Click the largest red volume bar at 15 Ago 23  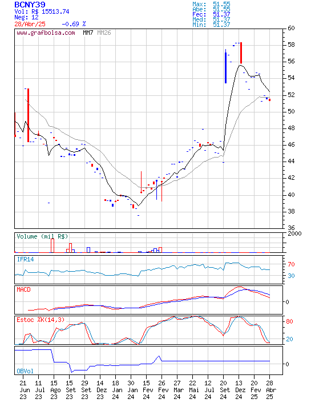click(52, 245)
